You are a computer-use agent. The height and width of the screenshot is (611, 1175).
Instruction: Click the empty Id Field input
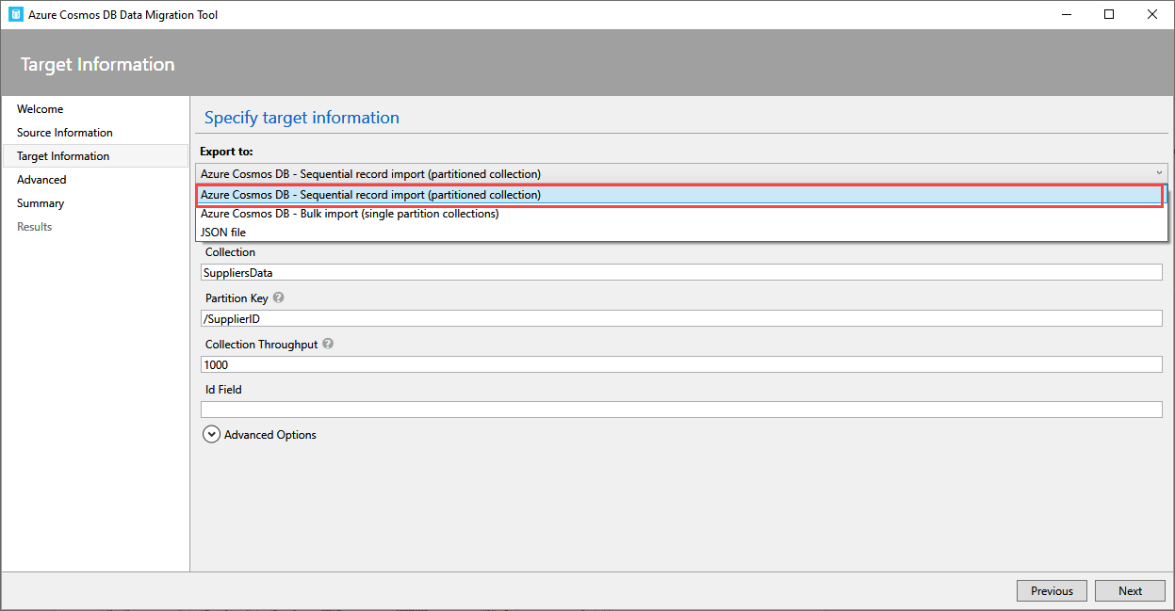681,410
